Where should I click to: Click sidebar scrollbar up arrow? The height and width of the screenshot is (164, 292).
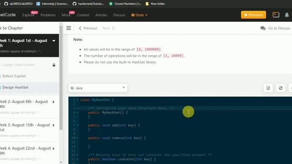pyautogui.click(x=61, y=24)
